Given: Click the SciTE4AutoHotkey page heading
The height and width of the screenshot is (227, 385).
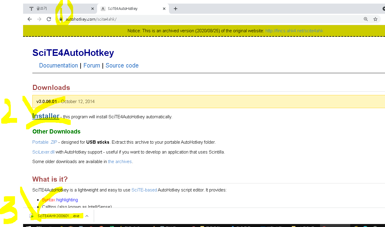Looking at the screenshot, I should 73,53.
